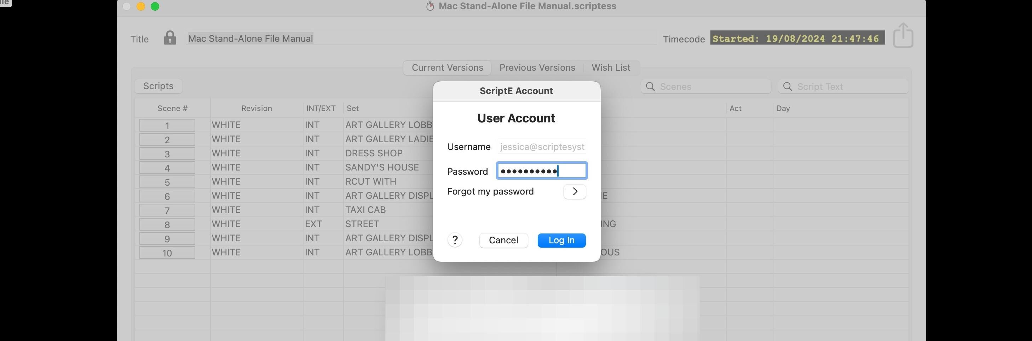Click the INT cell in scene 3 row
The height and width of the screenshot is (341, 1032).
click(x=312, y=153)
